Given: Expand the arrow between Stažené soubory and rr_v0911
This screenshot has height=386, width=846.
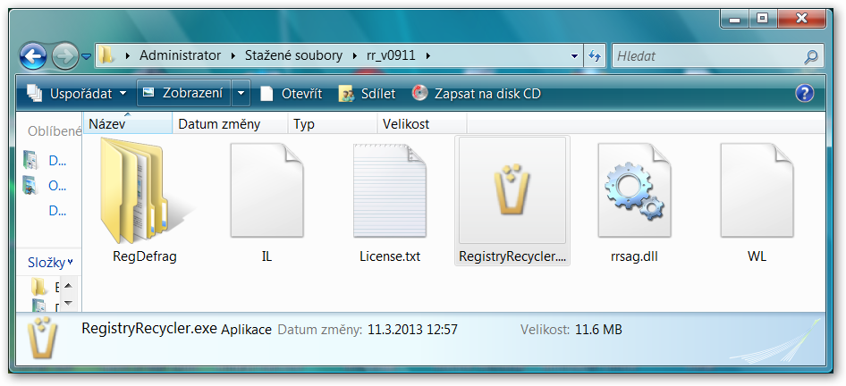Looking at the screenshot, I should point(355,55).
